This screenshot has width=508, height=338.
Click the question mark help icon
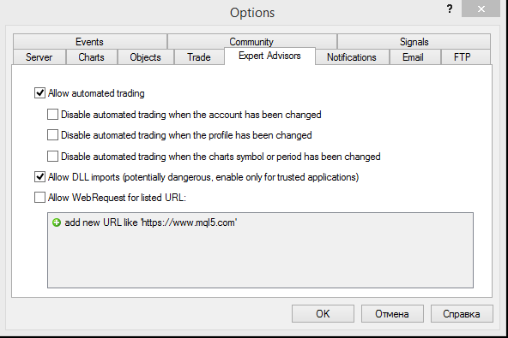(450, 9)
